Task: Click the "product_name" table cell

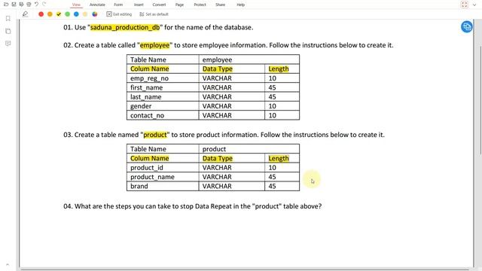Action: pyautogui.click(x=163, y=177)
